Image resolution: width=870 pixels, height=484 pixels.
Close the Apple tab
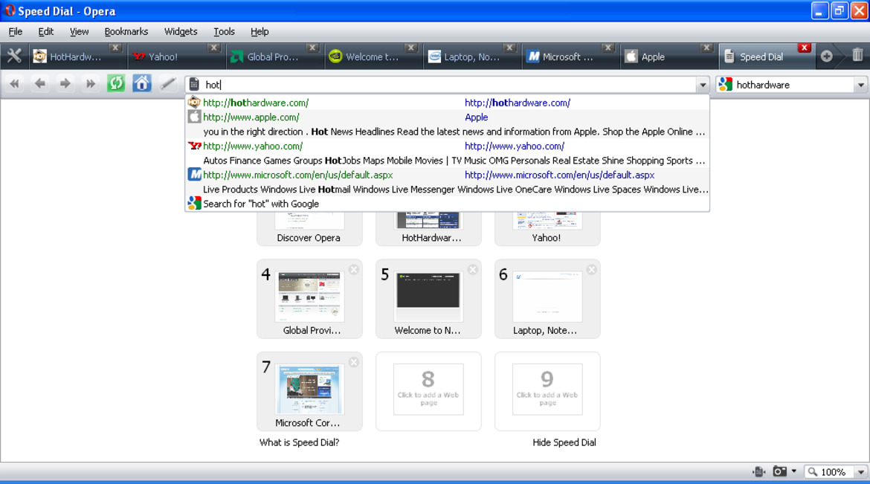(x=706, y=48)
